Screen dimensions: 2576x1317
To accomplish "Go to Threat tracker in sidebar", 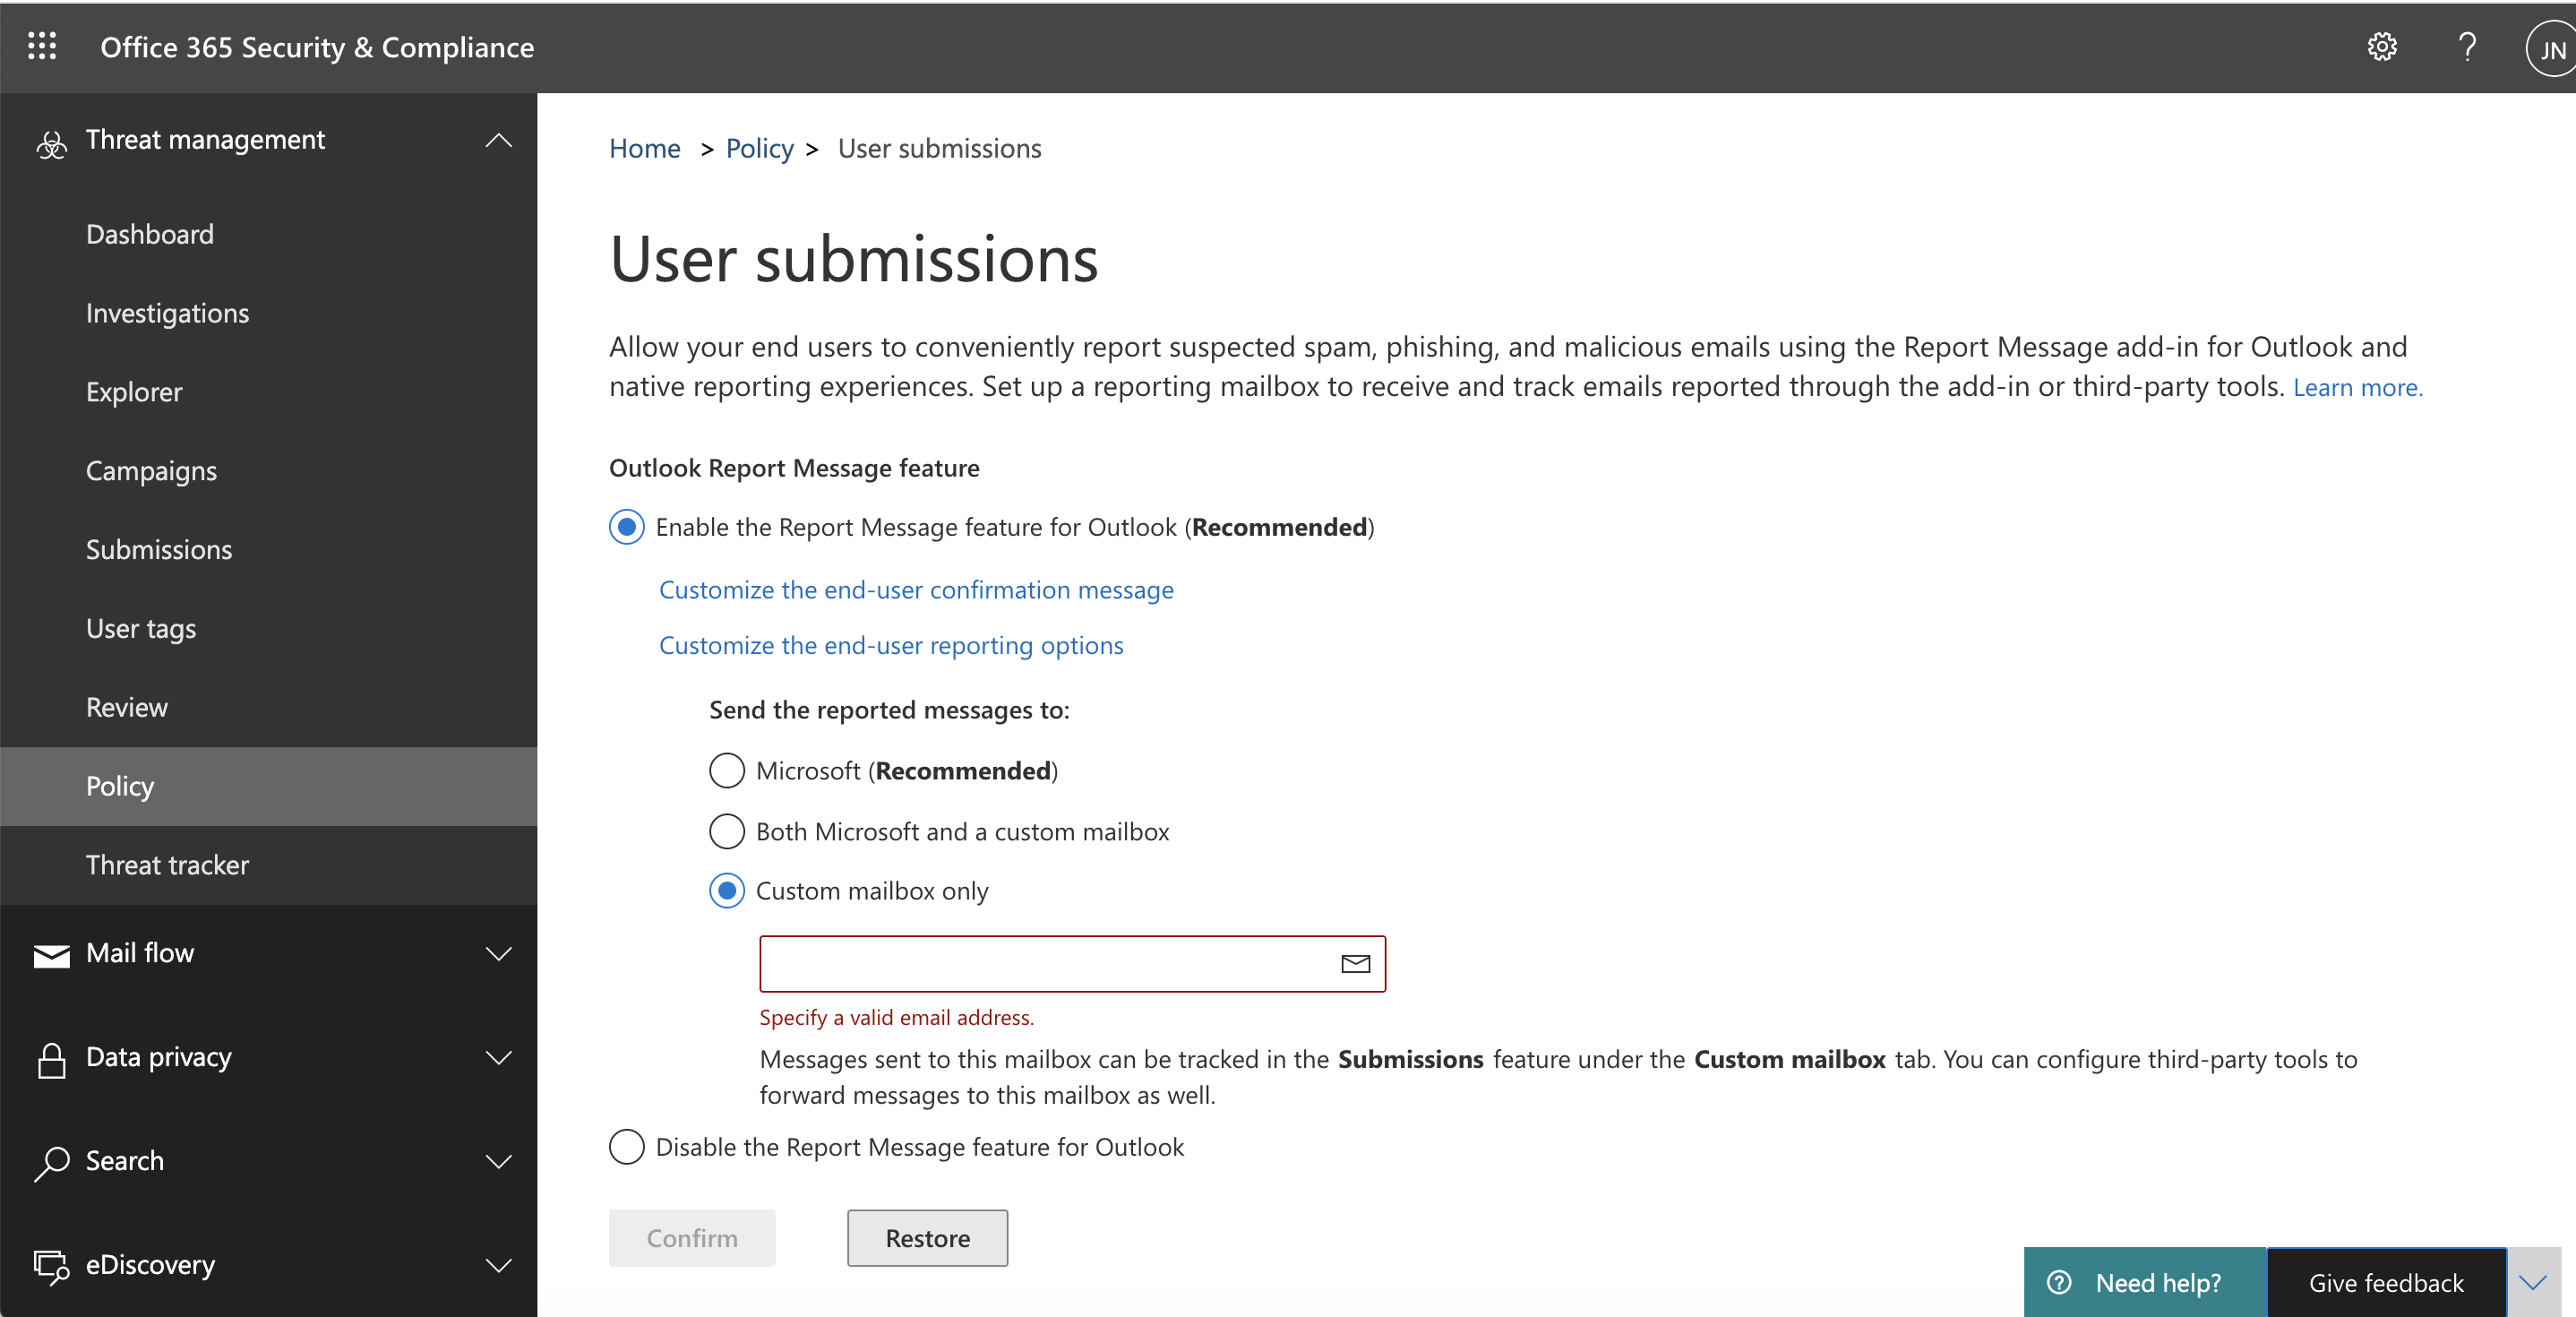I will (x=167, y=864).
